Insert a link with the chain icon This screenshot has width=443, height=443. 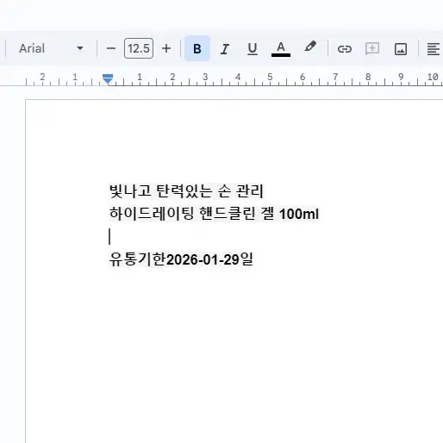[x=345, y=49]
